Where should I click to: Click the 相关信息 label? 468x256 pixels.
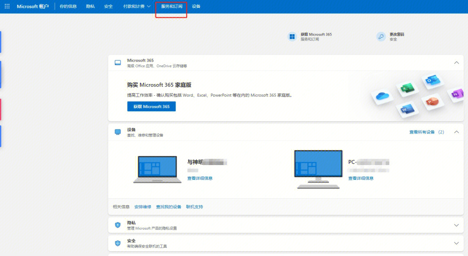[121, 207]
